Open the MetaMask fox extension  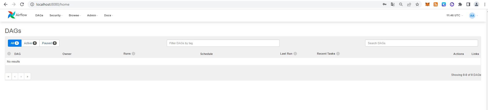coord(427,4)
